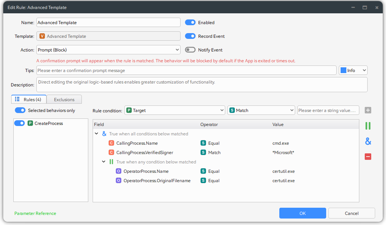Screen dimensions: 386x225
Task: Select the Rules (4) tab
Action: click(x=29, y=99)
